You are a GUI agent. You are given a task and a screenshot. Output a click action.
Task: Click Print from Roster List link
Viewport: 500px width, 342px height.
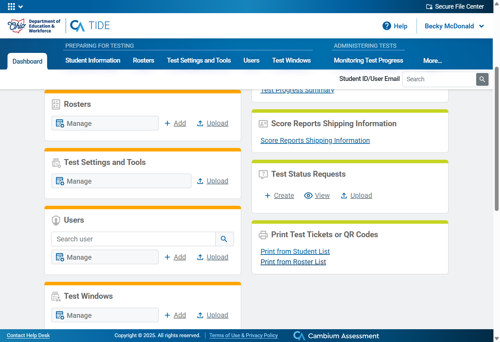(293, 262)
